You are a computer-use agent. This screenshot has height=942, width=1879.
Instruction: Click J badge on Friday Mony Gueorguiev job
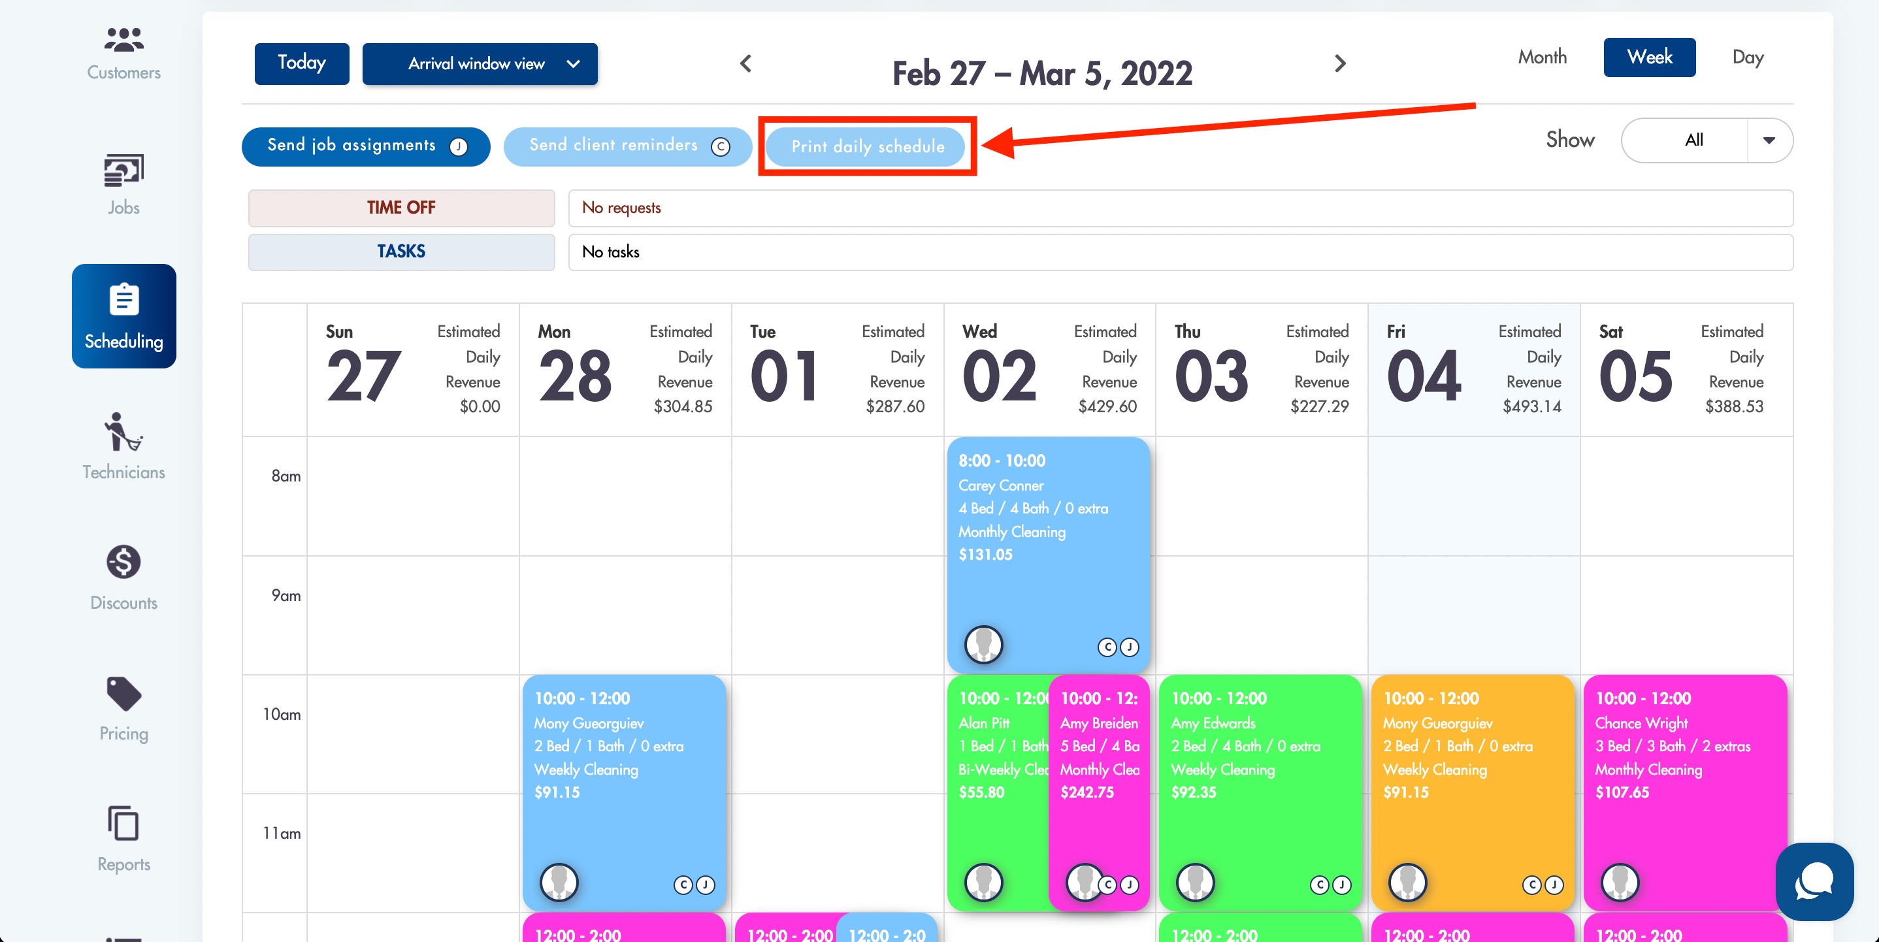pyautogui.click(x=1554, y=885)
